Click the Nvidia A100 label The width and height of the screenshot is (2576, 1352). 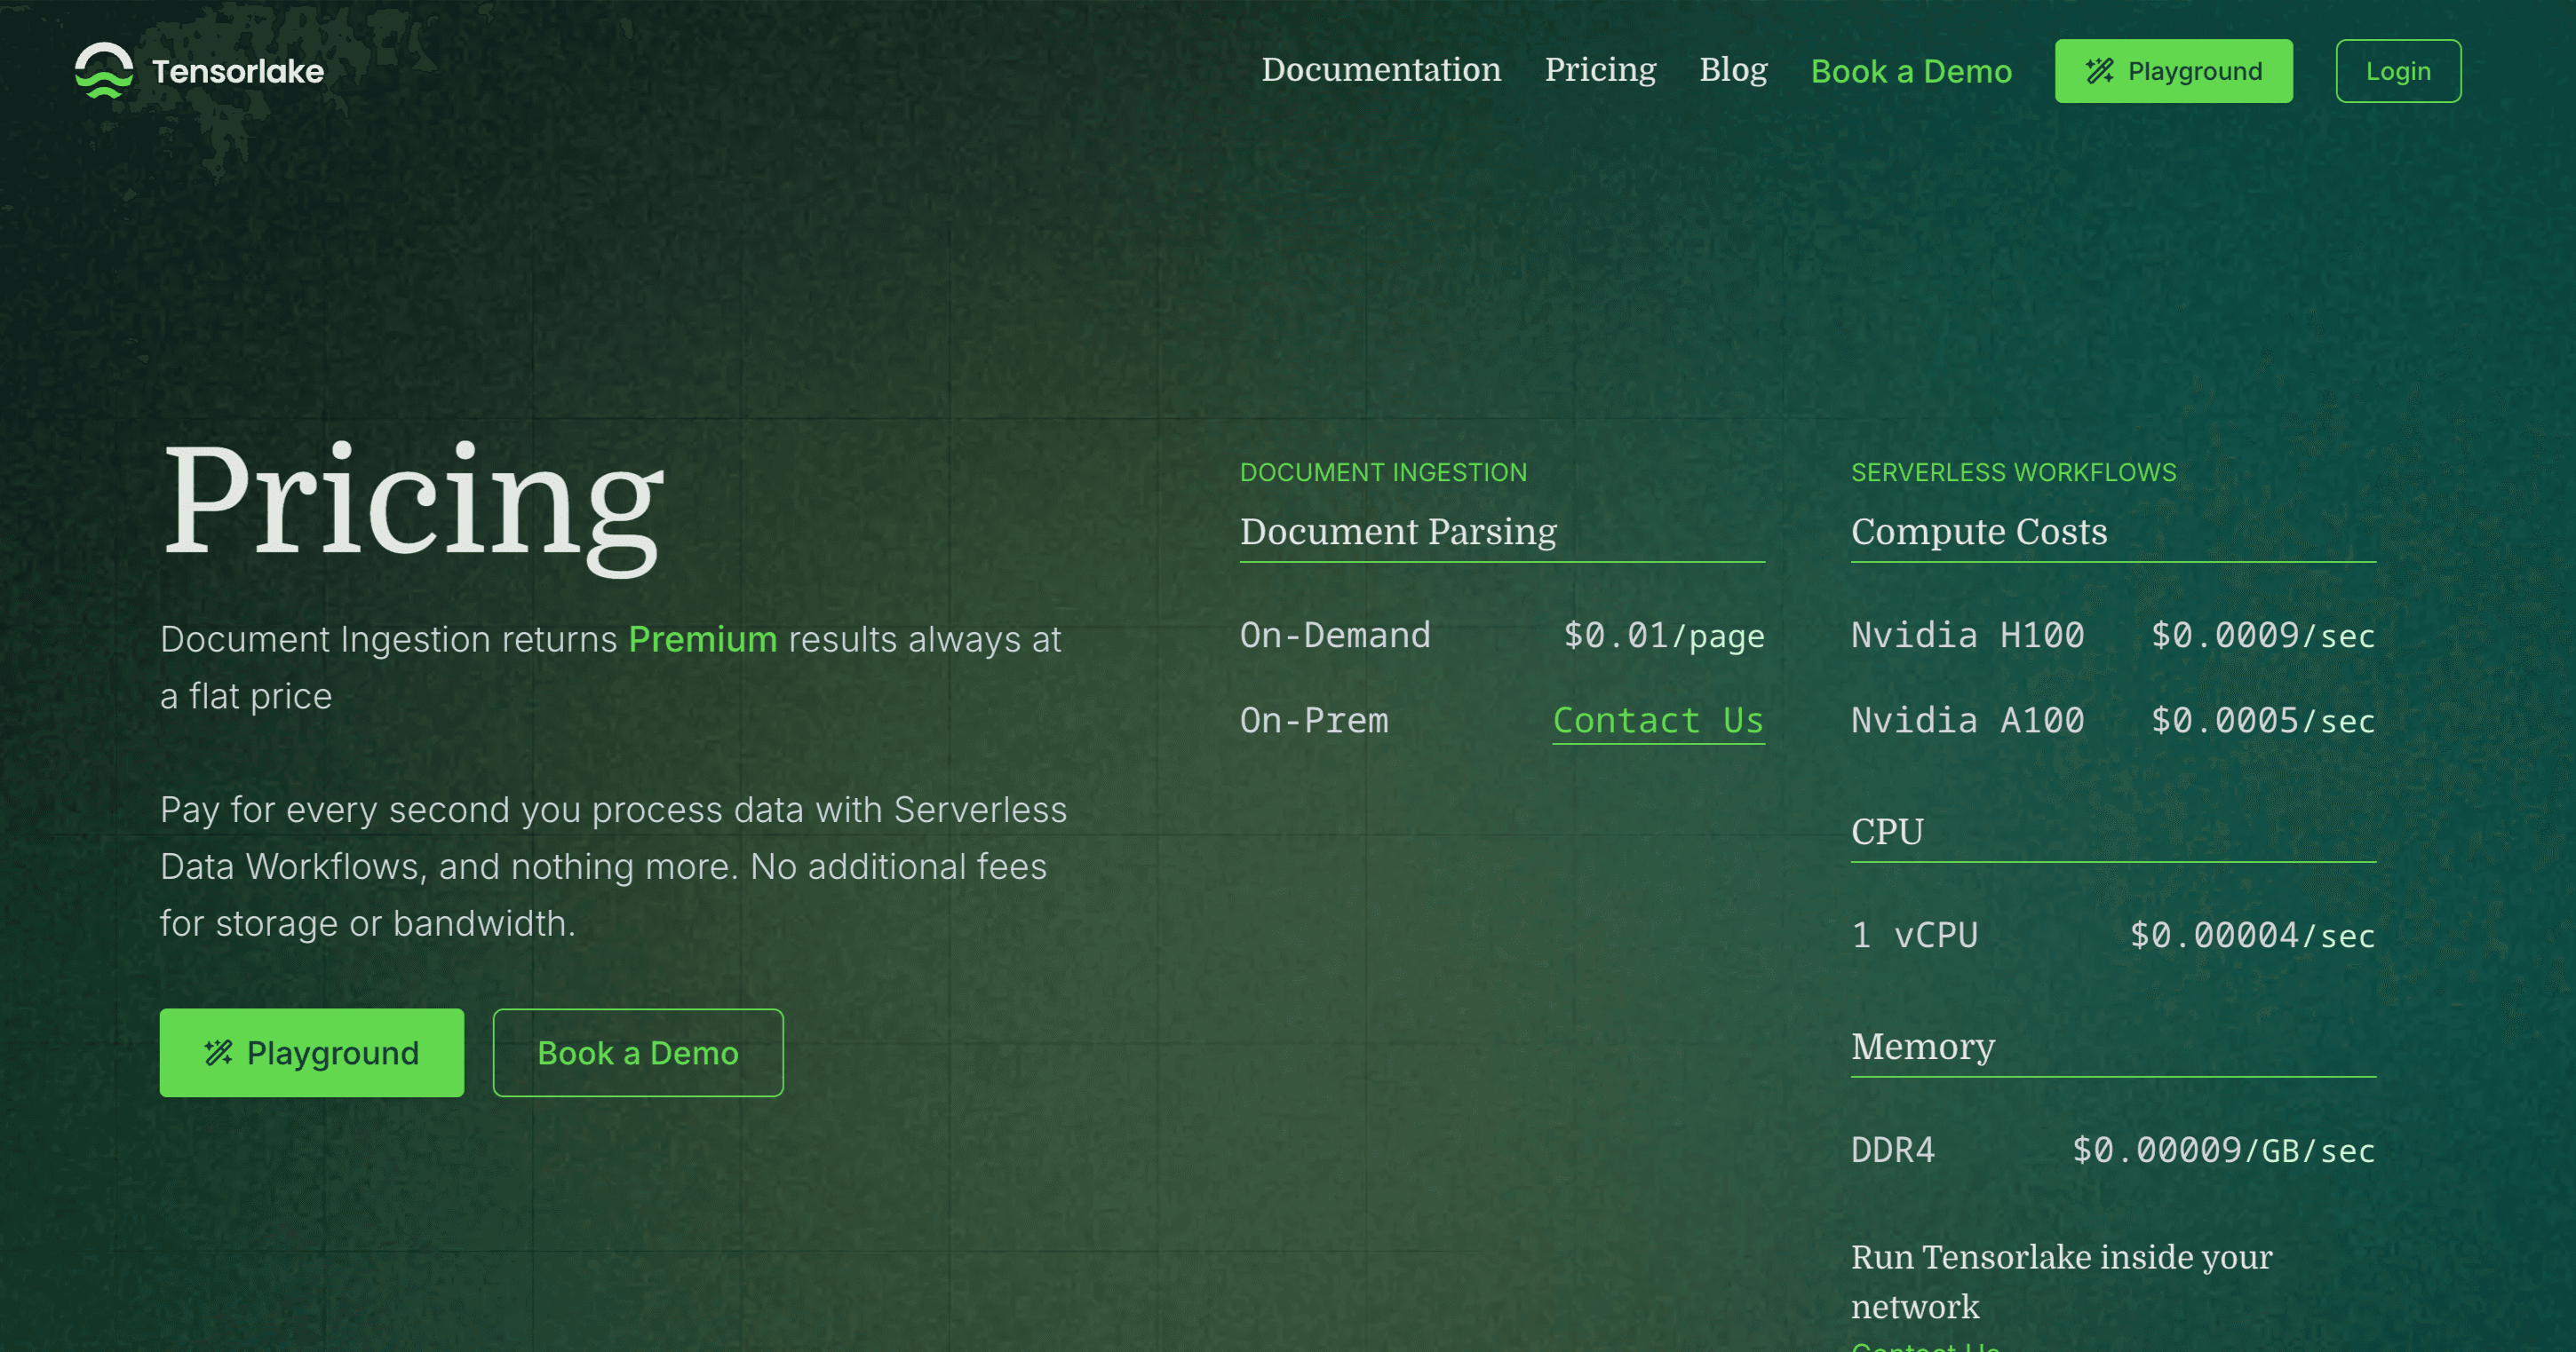pyautogui.click(x=1967, y=721)
